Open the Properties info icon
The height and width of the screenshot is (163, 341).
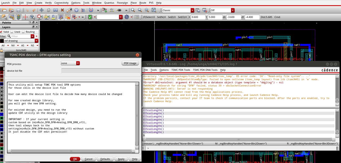[x=76, y=10]
